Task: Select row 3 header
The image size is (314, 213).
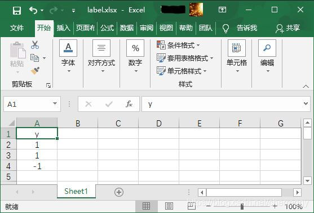Action: (x=8, y=155)
